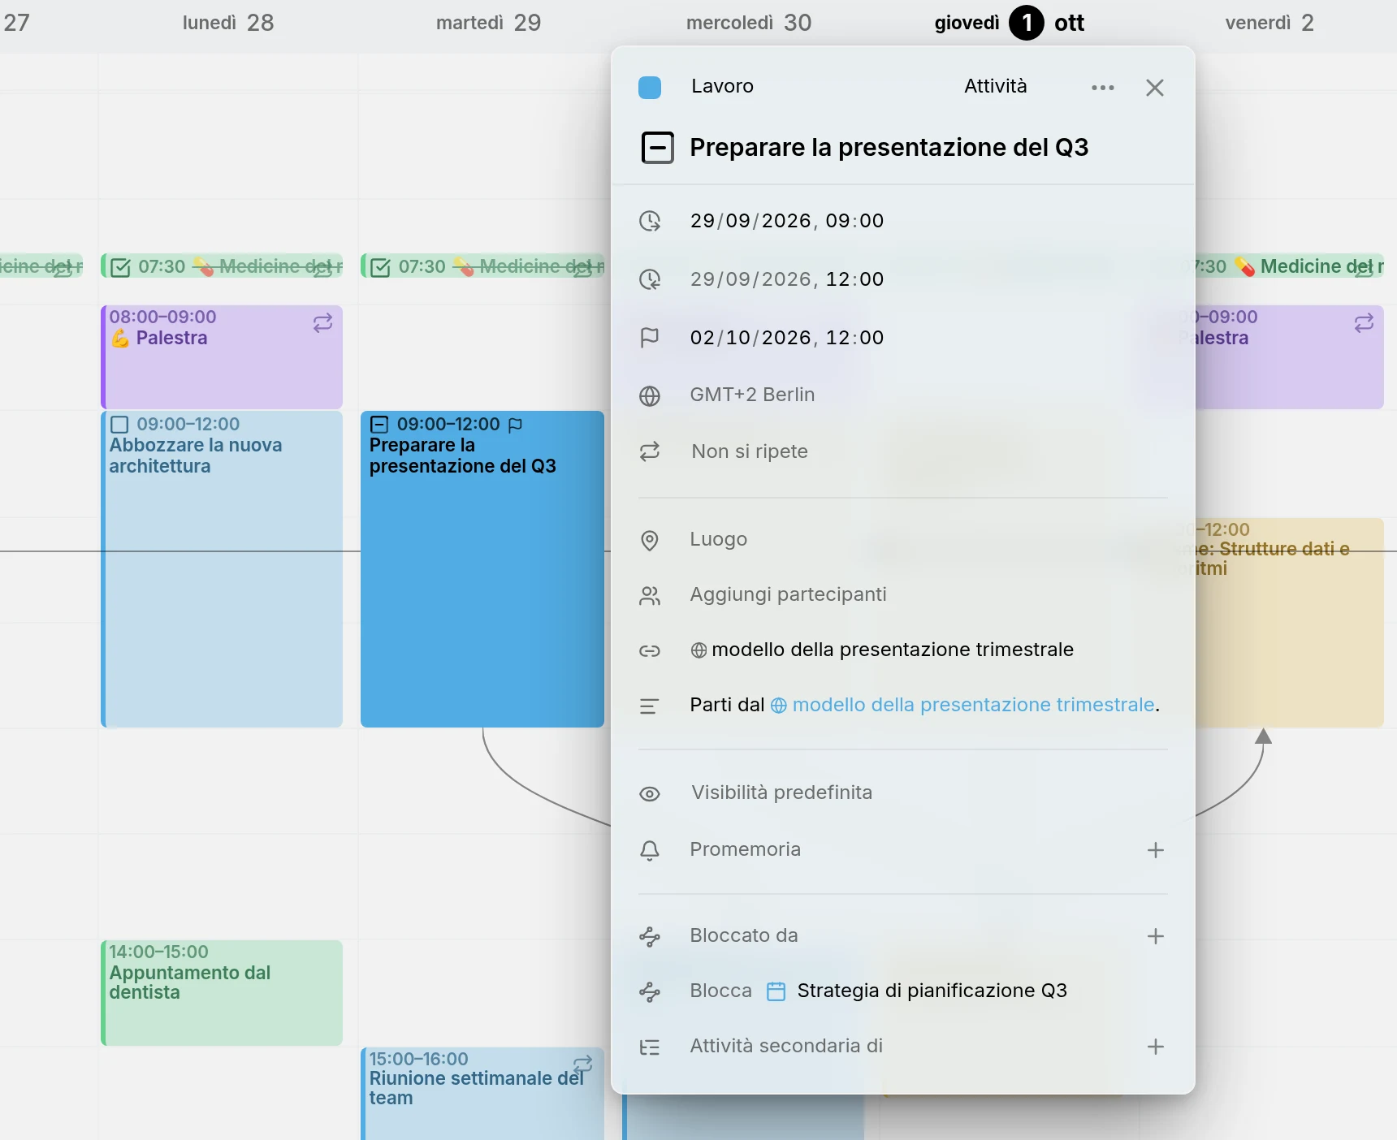Open the three-dot more options menu
This screenshot has width=1397, height=1140.
click(x=1102, y=88)
